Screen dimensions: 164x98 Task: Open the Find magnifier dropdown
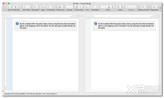(x=87, y=7)
